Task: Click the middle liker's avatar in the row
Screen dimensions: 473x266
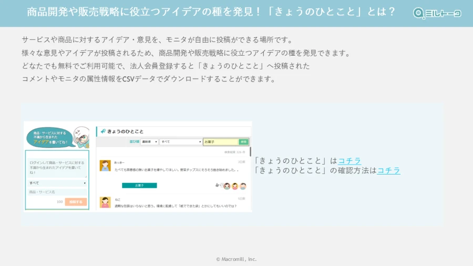Action: (x=235, y=186)
